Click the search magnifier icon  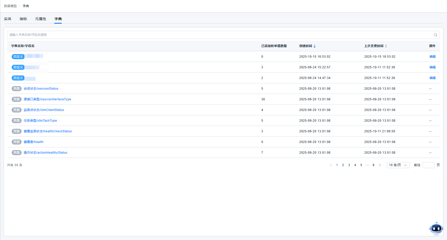[435, 35]
